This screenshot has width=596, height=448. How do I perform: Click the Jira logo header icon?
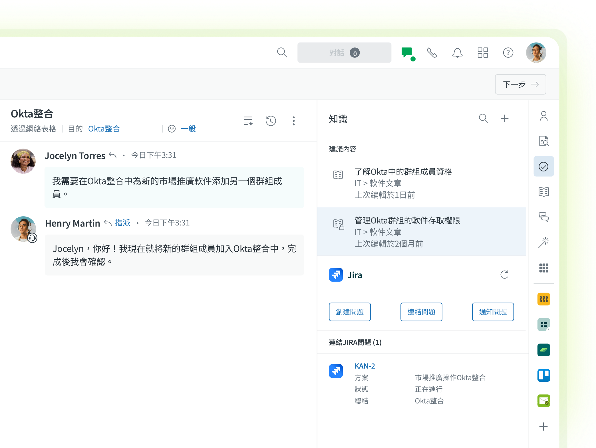pyautogui.click(x=336, y=275)
